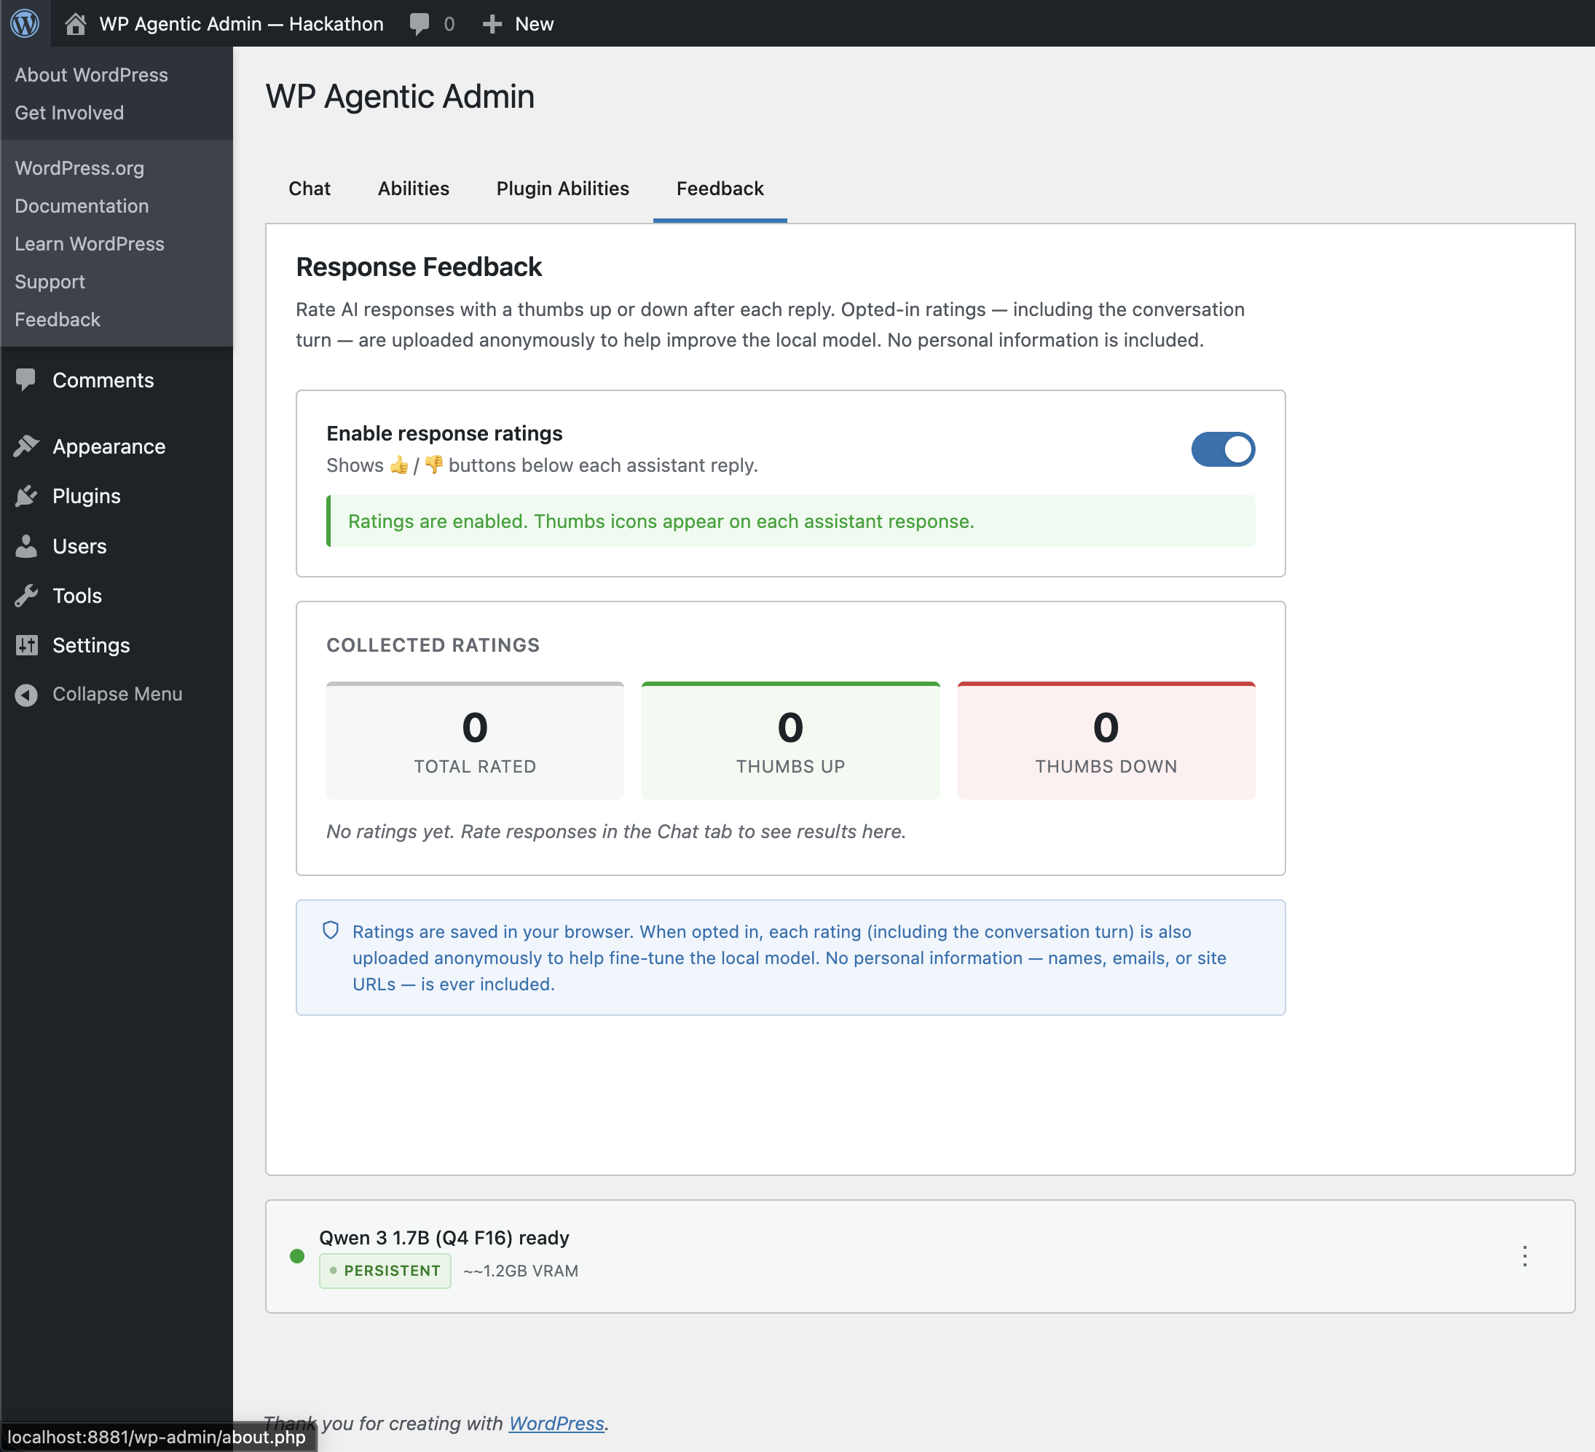Open the WordPress logo menu in admin bar

click(24, 23)
